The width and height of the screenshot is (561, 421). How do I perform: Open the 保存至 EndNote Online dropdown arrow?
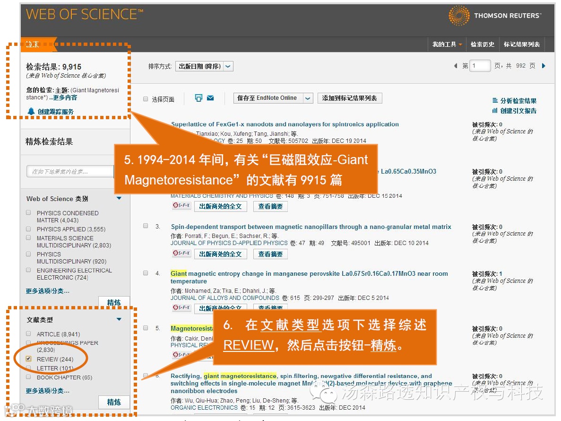tap(308, 98)
